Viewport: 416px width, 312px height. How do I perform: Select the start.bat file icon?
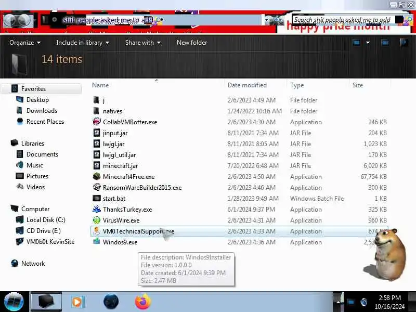point(97,198)
